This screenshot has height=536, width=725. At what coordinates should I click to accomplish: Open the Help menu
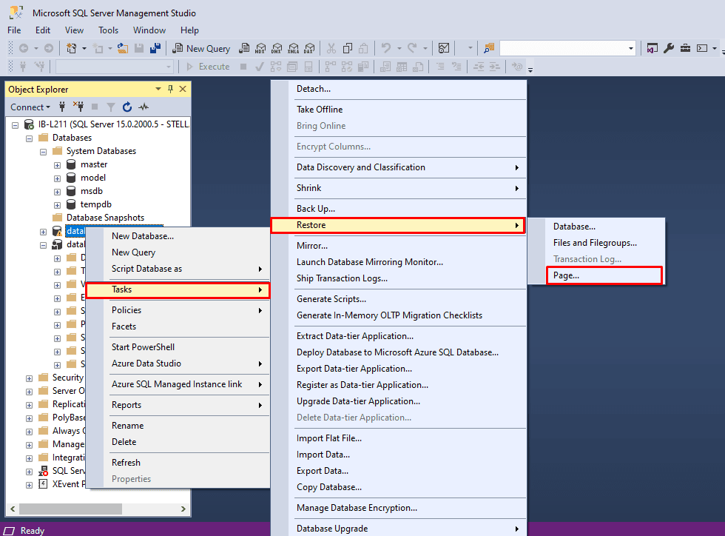tap(189, 30)
